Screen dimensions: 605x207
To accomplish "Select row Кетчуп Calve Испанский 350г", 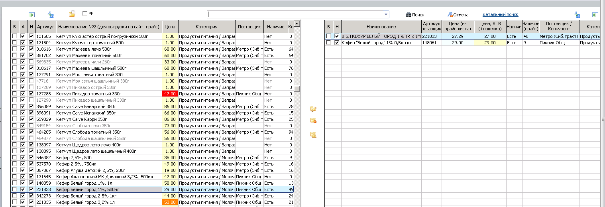I will tap(152, 113).
